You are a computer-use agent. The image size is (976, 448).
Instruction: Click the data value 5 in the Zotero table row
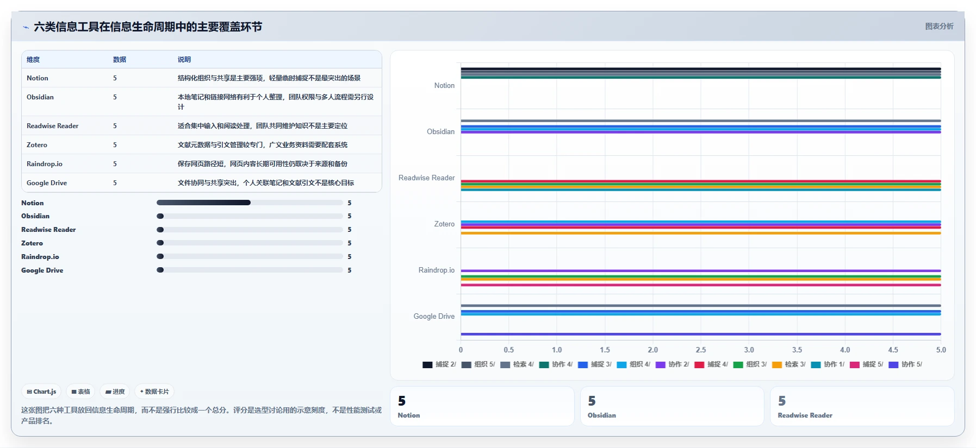(115, 145)
